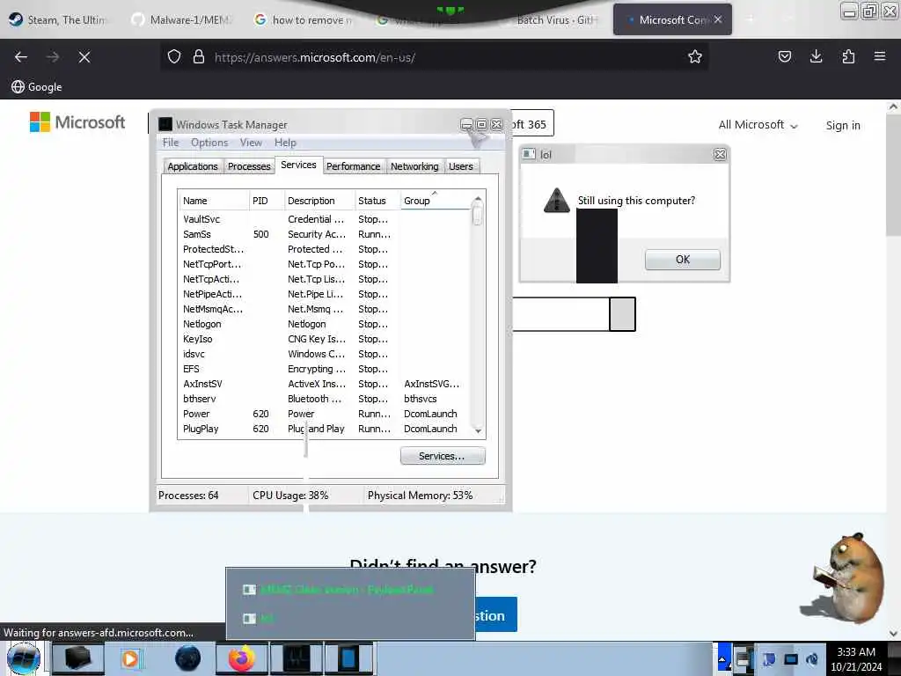Click the Task Manager title bar icon
This screenshot has height=676, width=901.
165,124
